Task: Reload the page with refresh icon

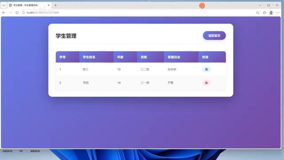Action: pyautogui.click(x=17, y=13)
